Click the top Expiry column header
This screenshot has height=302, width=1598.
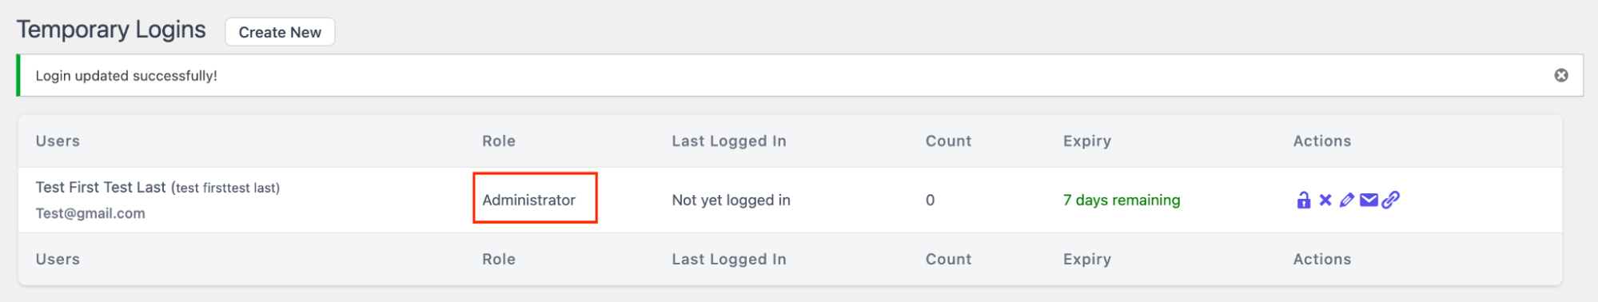[x=1087, y=141]
